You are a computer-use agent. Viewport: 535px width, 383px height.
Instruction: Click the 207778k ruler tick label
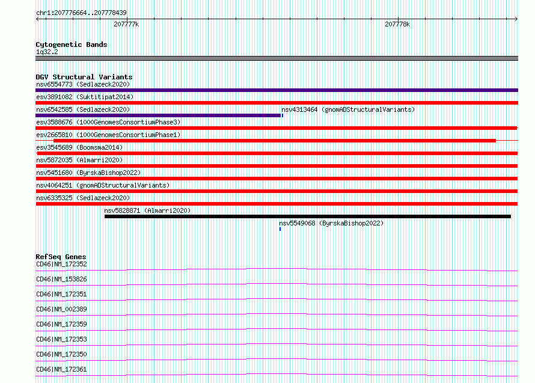(397, 25)
